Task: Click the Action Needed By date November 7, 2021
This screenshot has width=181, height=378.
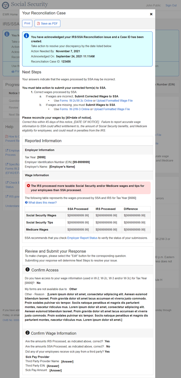Action: 67,51
